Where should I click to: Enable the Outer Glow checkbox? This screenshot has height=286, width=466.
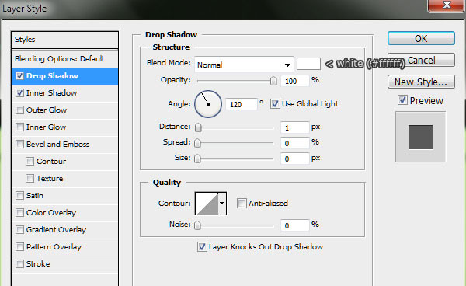coord(19,110)
